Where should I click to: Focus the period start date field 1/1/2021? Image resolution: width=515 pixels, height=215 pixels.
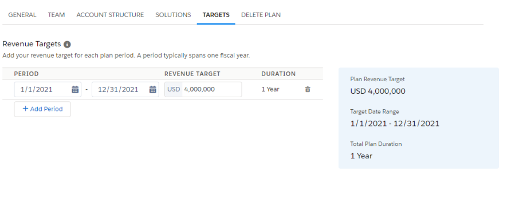[x=48, y=89]
